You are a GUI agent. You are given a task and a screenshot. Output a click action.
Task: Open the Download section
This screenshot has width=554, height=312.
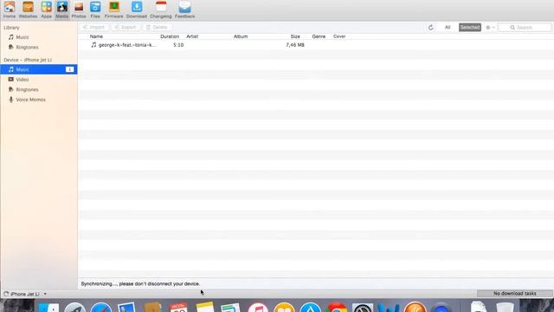(137, 10)
